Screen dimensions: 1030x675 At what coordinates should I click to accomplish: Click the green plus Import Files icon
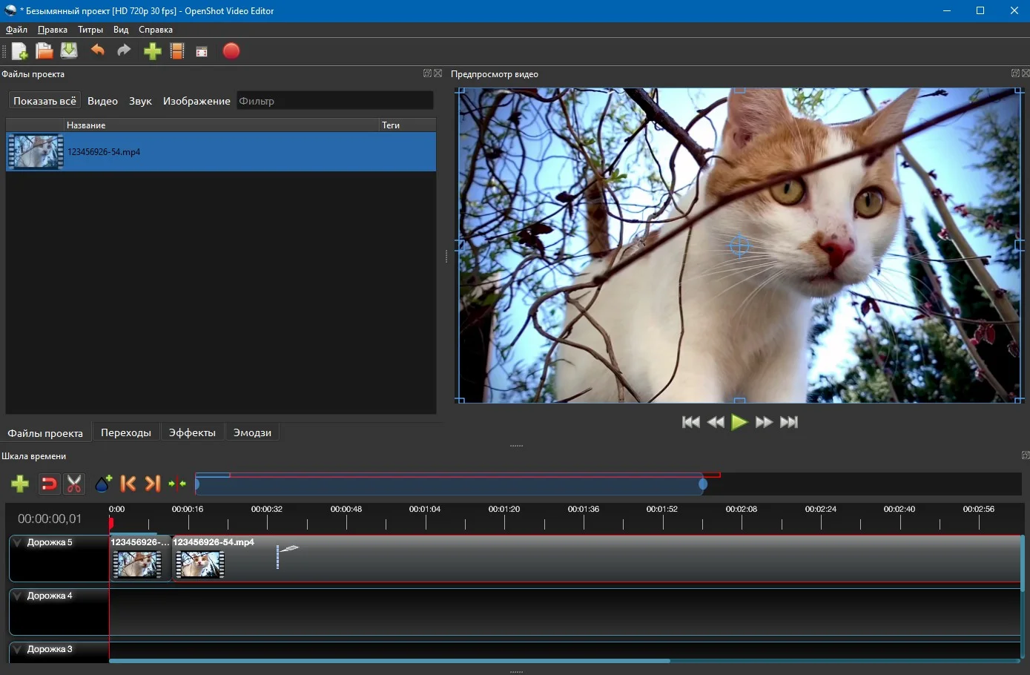pyautogui.click(x=152, y=51)
